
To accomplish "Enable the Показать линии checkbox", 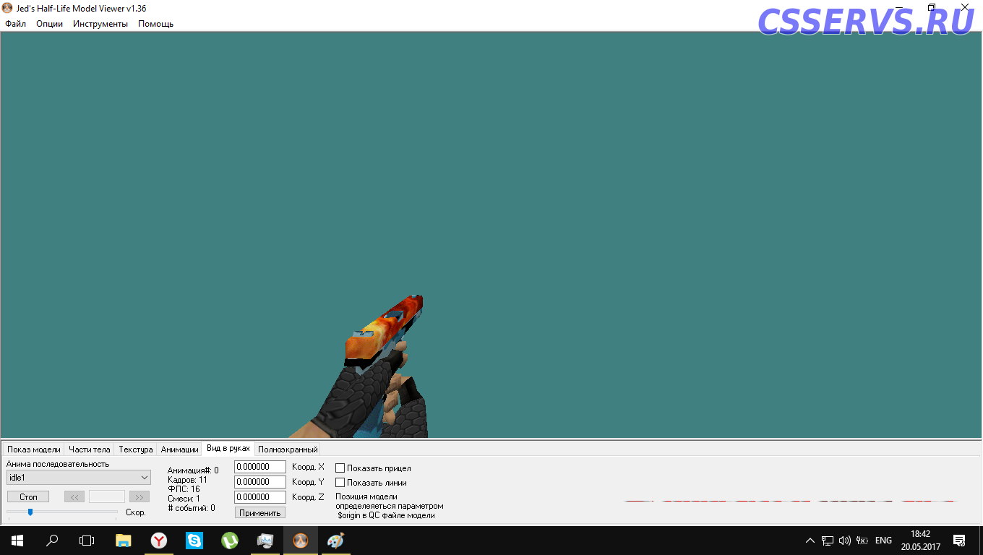I will (x=340, y=483).
